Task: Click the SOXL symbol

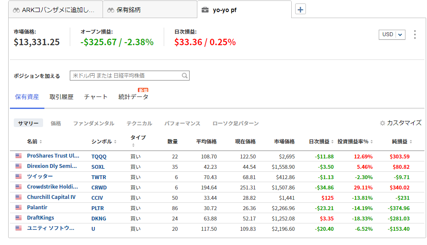Action: click(x=98, y=167)
